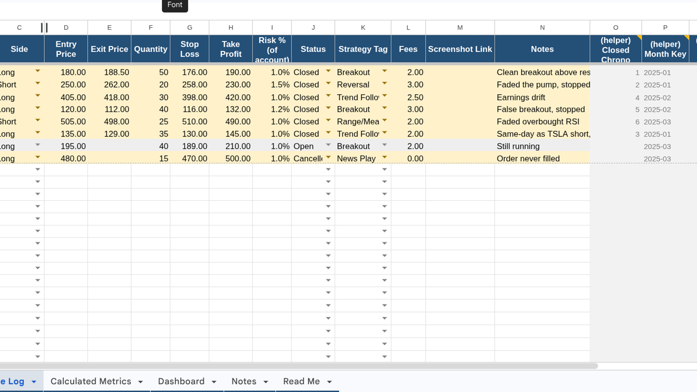Select the 145.00 take profit cell

pyautogui.click(x=231, y=134)
